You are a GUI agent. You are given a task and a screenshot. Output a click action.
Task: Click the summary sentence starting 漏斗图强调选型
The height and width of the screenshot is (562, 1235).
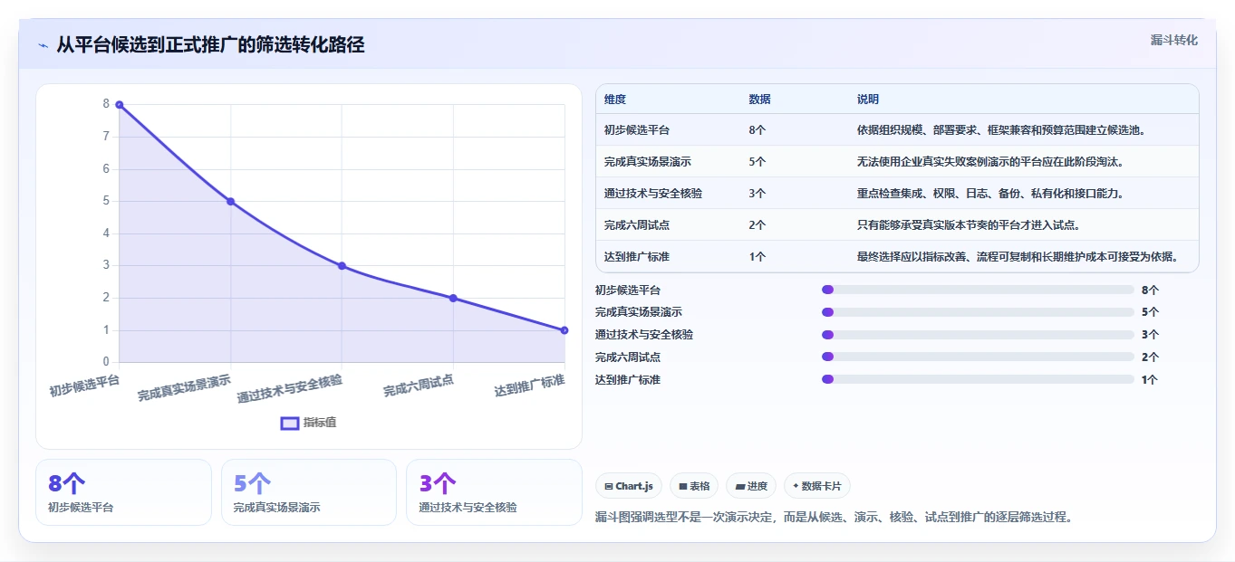pyautogui.click(x=835, y=518)
